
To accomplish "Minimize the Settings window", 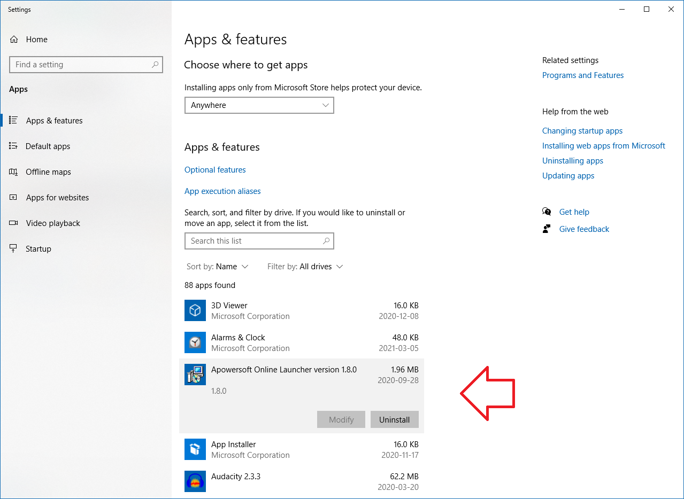I will [622, 9].
